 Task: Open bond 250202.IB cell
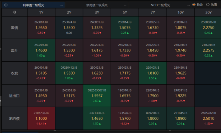click(x=69, y=50)
